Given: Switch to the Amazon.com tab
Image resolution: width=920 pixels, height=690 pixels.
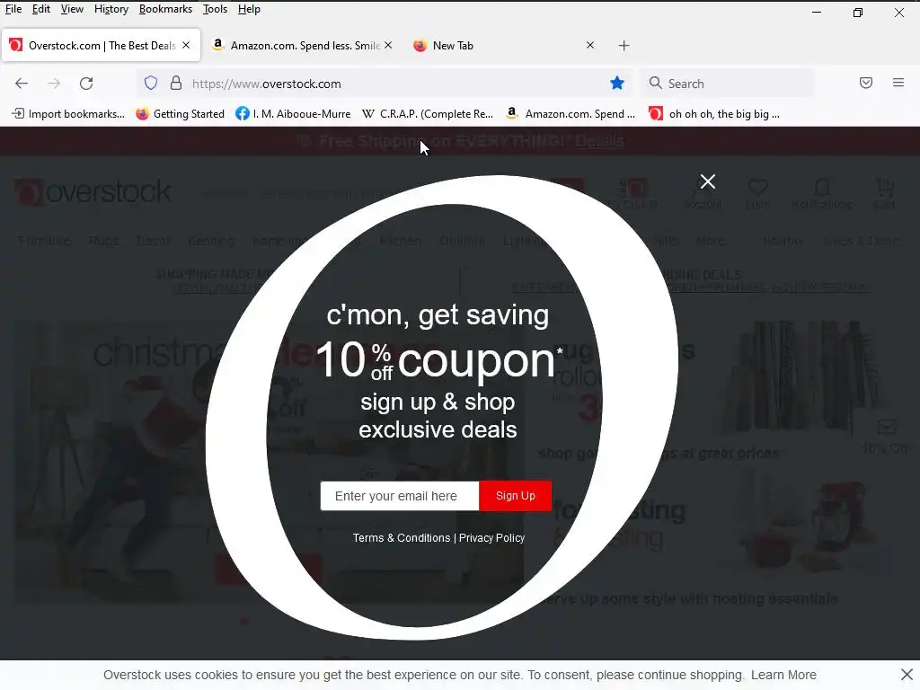Looking at the screenshot, I should coord(302,45).
